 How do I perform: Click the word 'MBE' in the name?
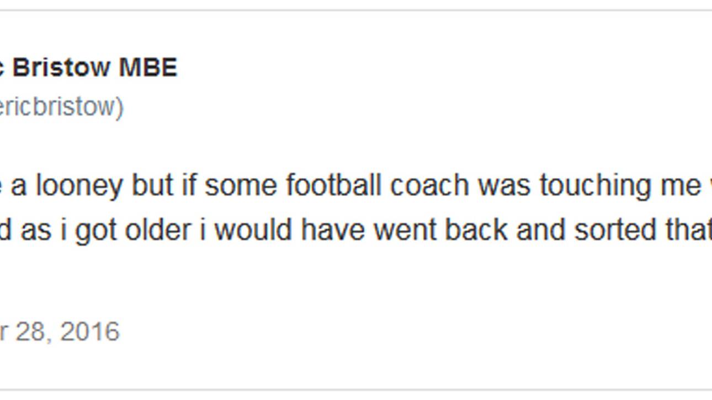coord(148,68)
